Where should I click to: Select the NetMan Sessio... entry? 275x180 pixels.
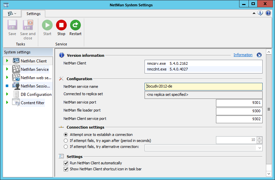[36, 86]
